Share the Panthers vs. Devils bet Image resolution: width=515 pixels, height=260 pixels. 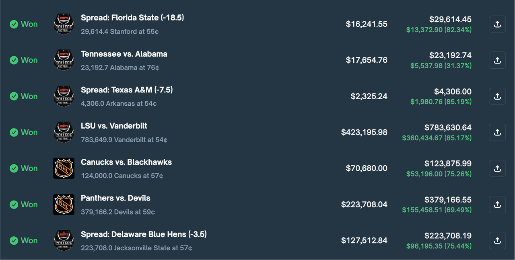(497, 205)
